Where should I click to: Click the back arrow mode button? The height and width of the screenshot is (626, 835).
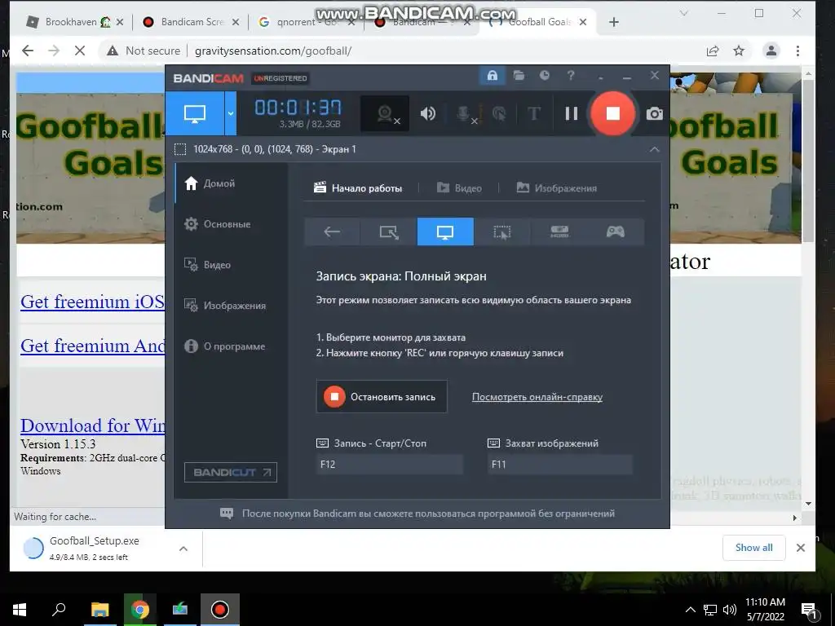tap(332, 231)
